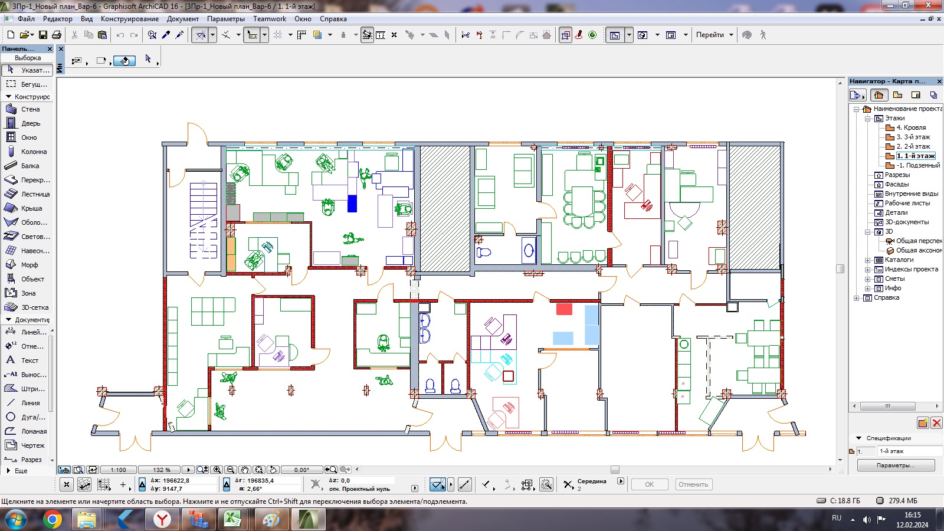The width and height of the screenshot is (944, 531).
Task: Click the zoom in magnifier icon
Action: (x=217, y=470)
